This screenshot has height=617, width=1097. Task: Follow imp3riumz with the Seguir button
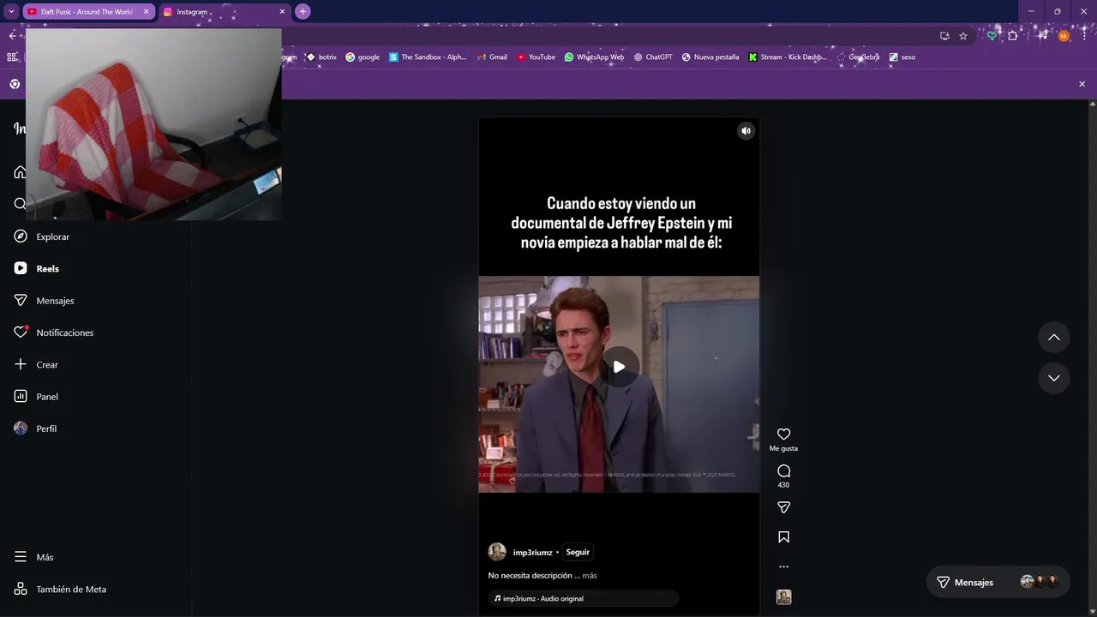pyautogui.click(x=578, y=552)
